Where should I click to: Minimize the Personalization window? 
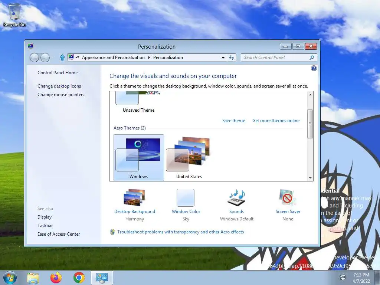[285, 46]
